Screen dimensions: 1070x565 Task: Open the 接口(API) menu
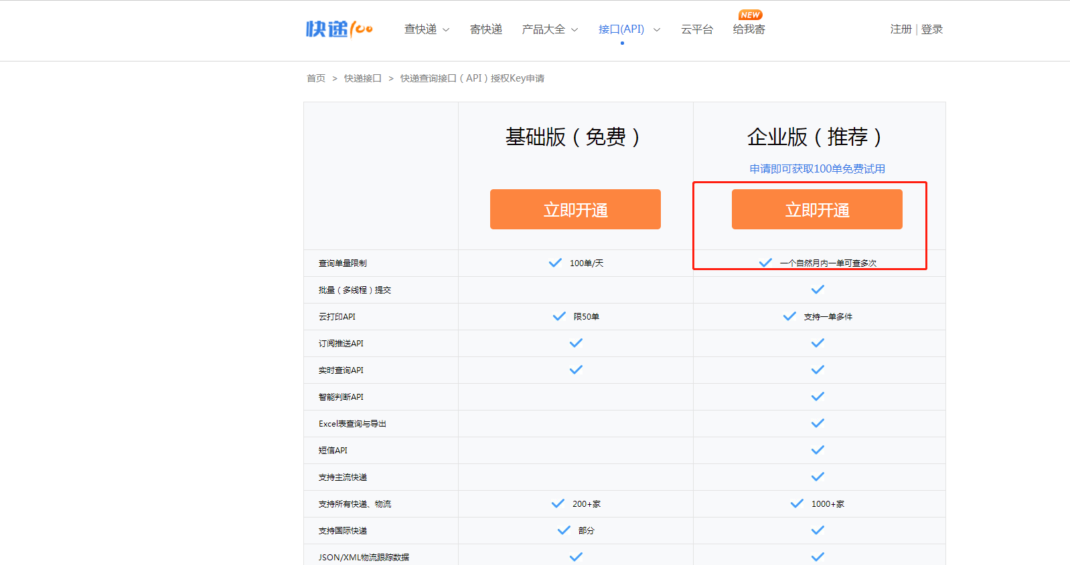tap(621, 29)
